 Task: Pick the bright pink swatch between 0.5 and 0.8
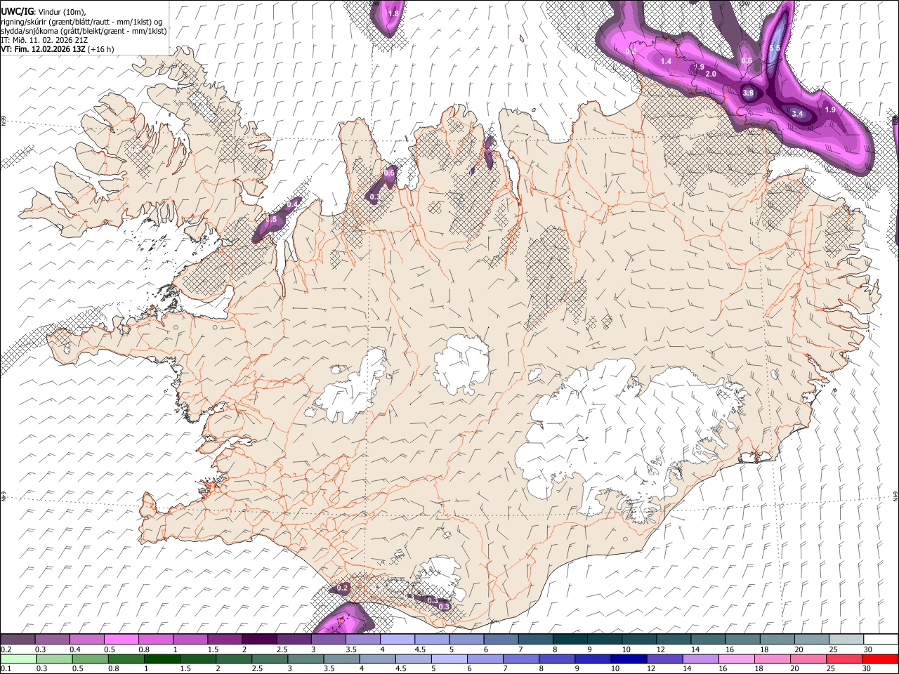point(121,640)
